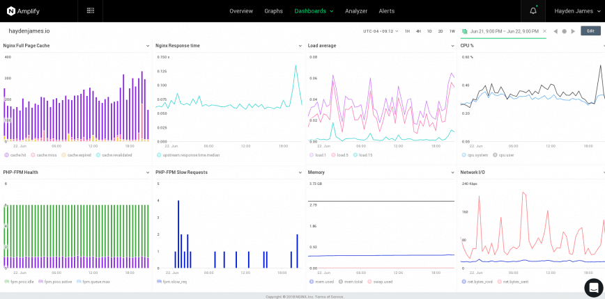The height and width of the screenshot is (299, 605).
Task: Click the Edit dashboard button
Action: [x=590, y=31]
